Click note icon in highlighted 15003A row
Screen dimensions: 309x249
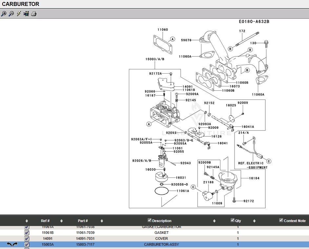click(27, 244)
